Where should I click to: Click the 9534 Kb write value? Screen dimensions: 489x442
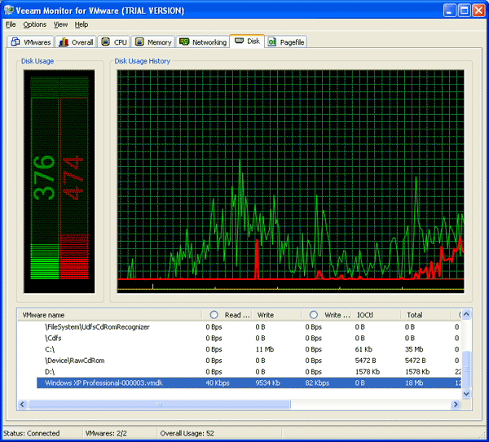[x=267, y=383]
